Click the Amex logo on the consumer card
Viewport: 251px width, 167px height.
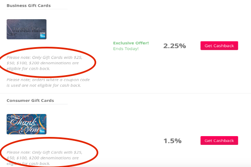coord(42,131)
